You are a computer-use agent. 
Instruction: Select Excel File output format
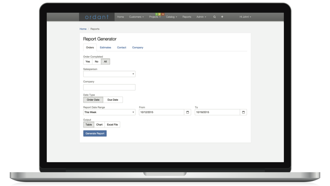(113, 125)
